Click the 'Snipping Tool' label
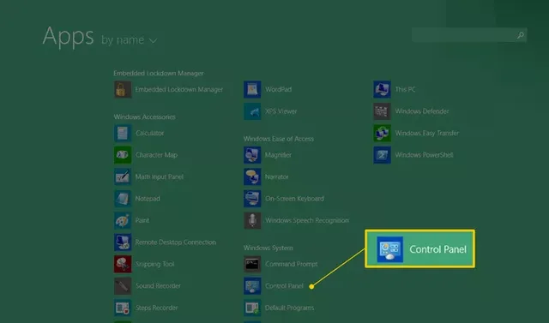 pyautogui.click(x=154, y=264)
